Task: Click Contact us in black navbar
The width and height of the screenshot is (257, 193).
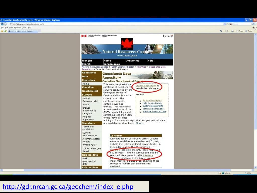Action: pyautogui.click(x=132, y=61)
